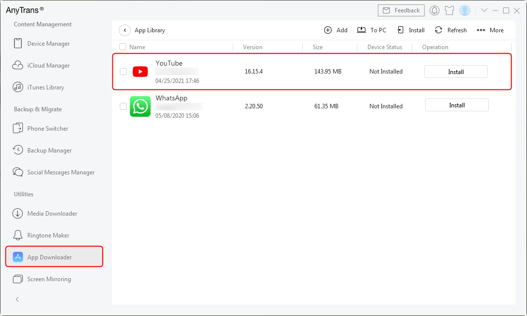Click the Operation column header
The image size is (527, 316).
pyautogui.click(x=435, y=47)
